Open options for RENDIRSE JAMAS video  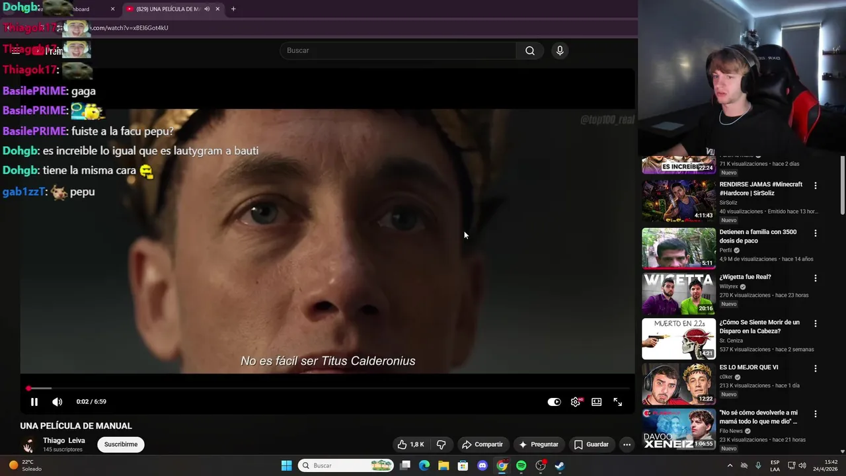click(x=815, y=186)
